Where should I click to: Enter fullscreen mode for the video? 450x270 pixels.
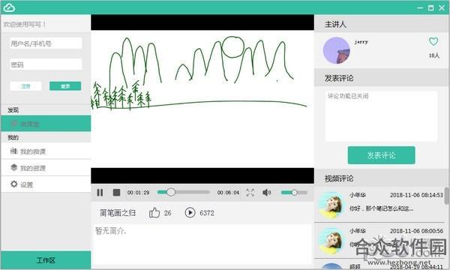[x=250, y=193]
